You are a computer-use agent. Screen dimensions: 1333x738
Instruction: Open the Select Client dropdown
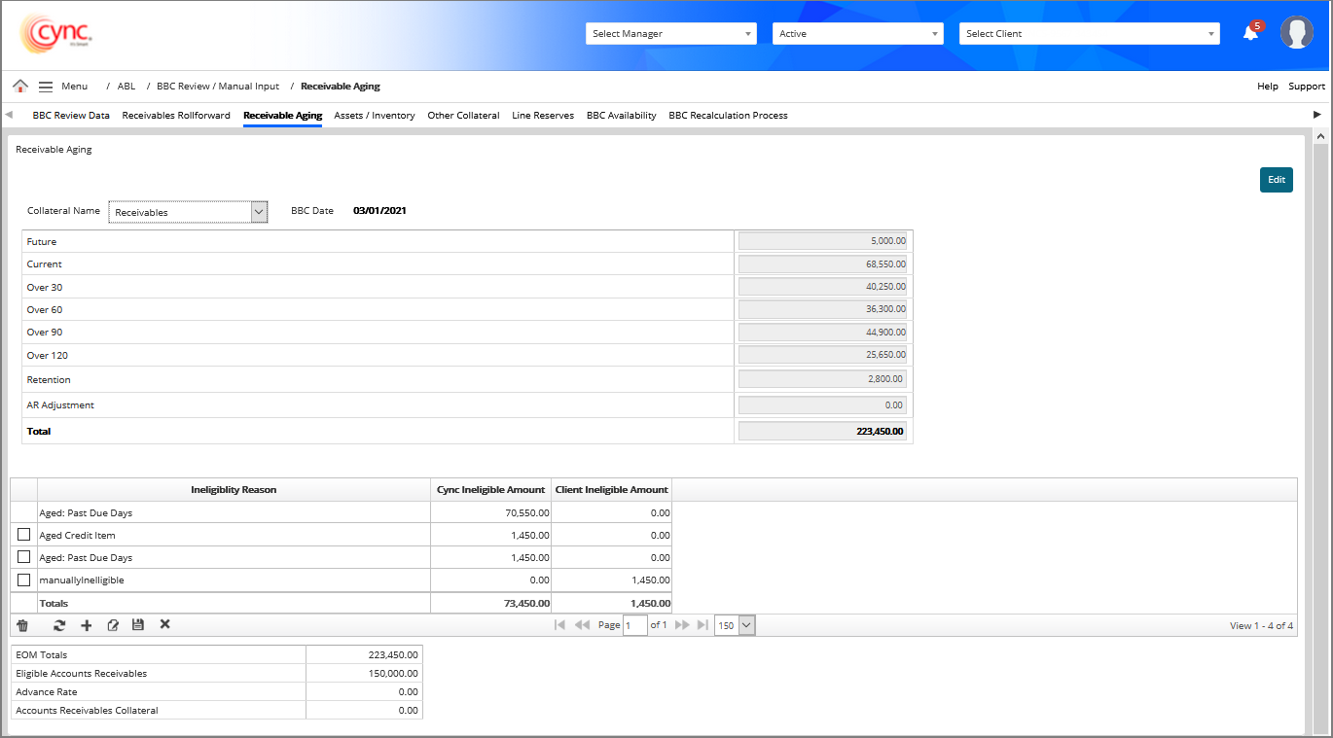click(x=1089, y=34)
